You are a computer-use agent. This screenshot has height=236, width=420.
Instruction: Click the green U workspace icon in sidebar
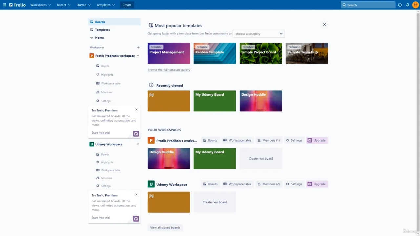click(92, 144)
